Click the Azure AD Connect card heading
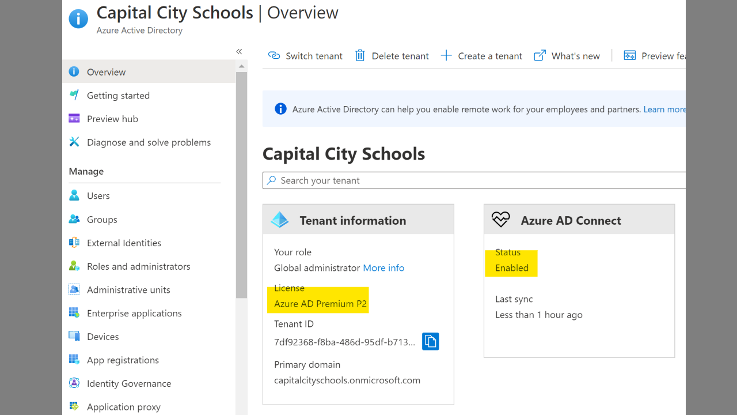The image size is (737, 415). [x=571, y=220]
